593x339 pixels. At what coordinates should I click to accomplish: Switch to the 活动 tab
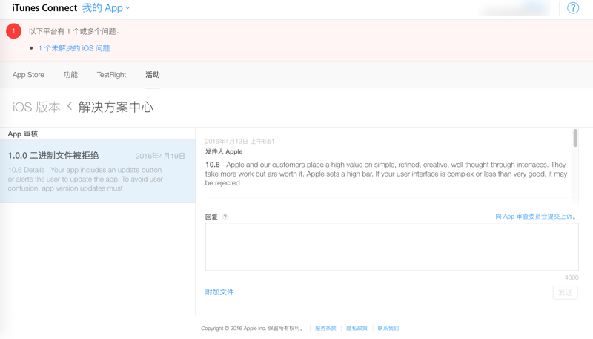[153, 75]
